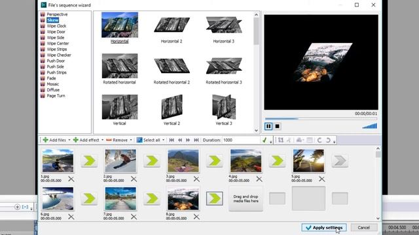Viewport: 419px width, 235px height.
Task: Select the Horizontal skew thumbnail
Action: point(120,25)
